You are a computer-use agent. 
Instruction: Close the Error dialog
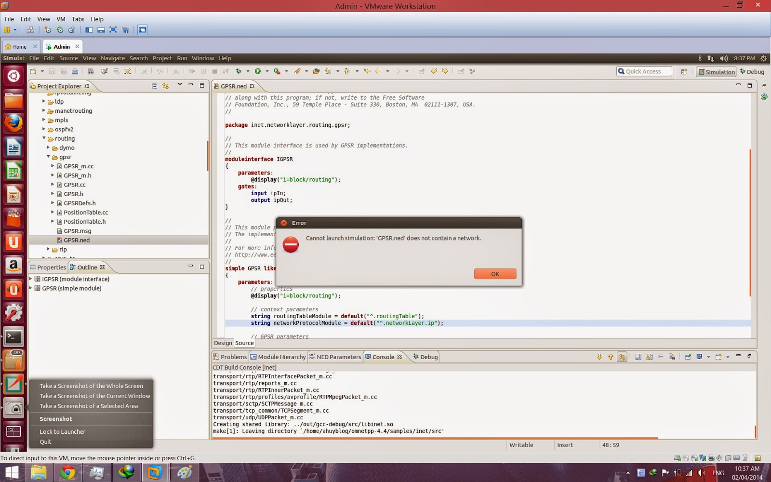click(x=284, y=223)
